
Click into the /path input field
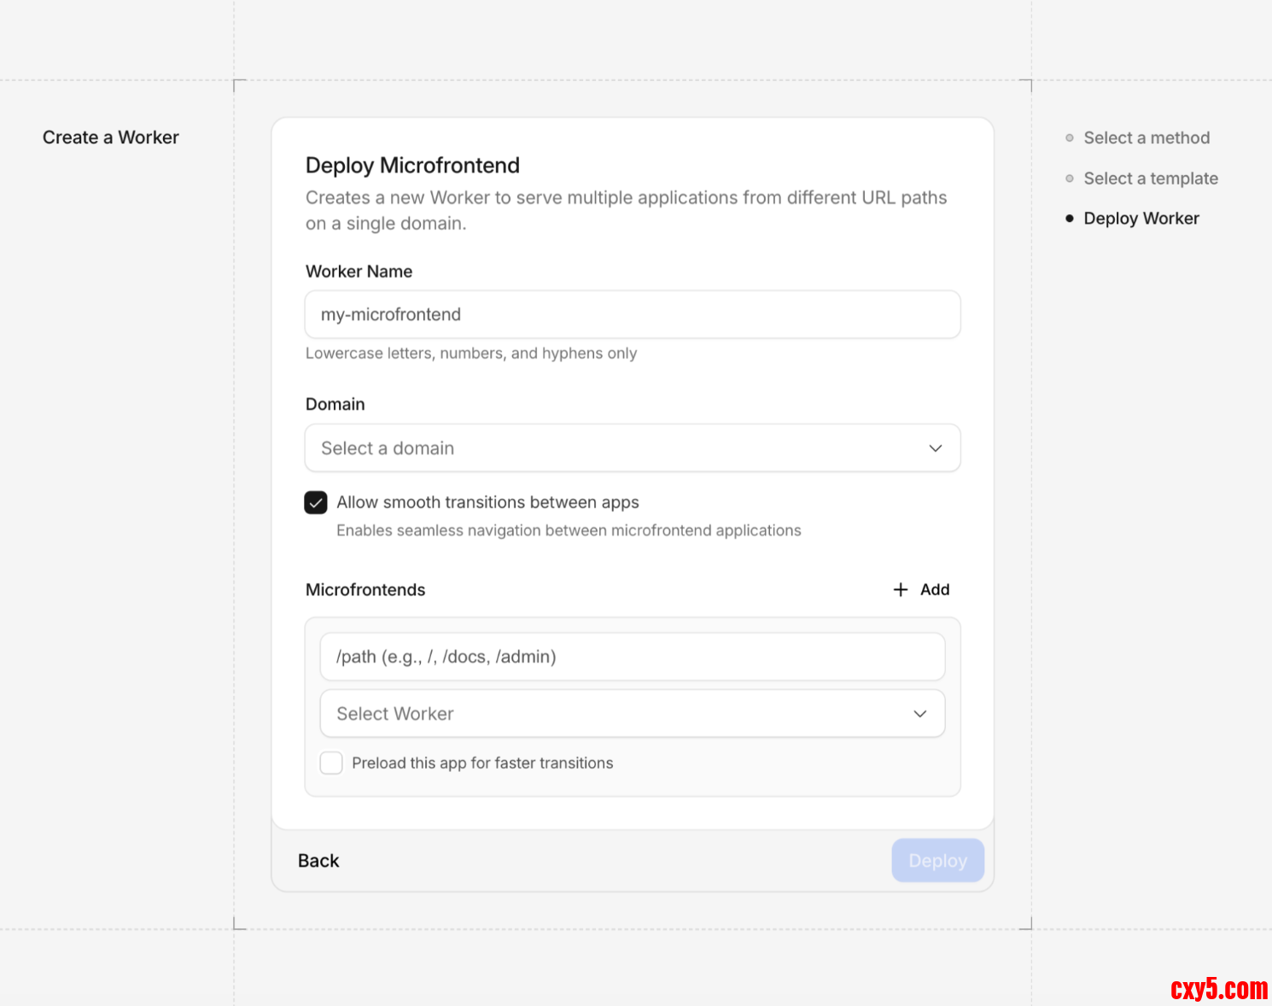632,657
